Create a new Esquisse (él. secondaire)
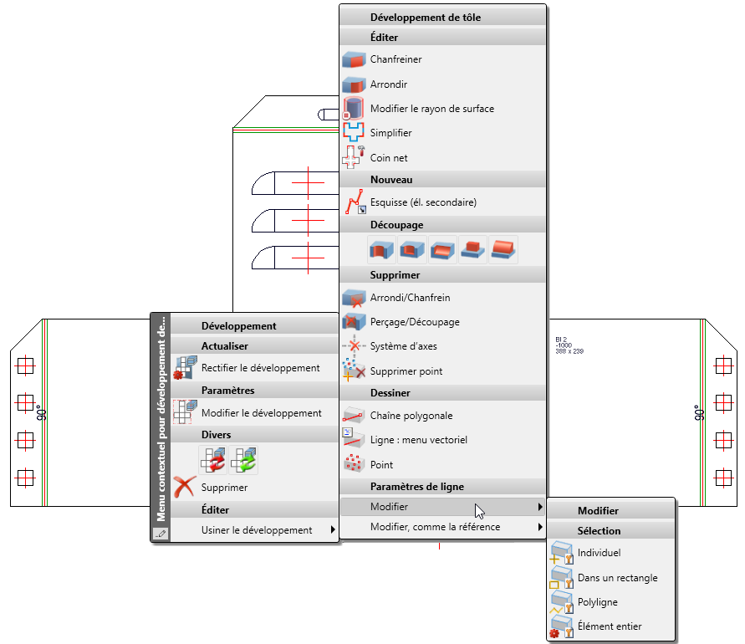Viewport: 745px width, 644px height. point(443,202)
